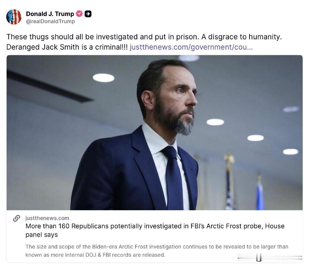This screenshot has width=309, height=268.
Task: Click the watermark in bottom-right corner
Action: (x=269, y=257)
